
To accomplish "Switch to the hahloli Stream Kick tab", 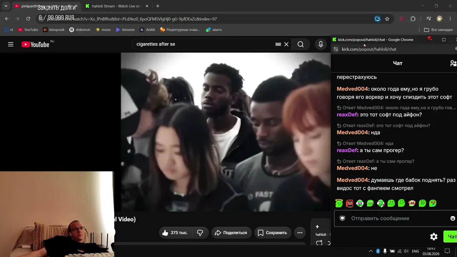I will (x=117, y=6).
